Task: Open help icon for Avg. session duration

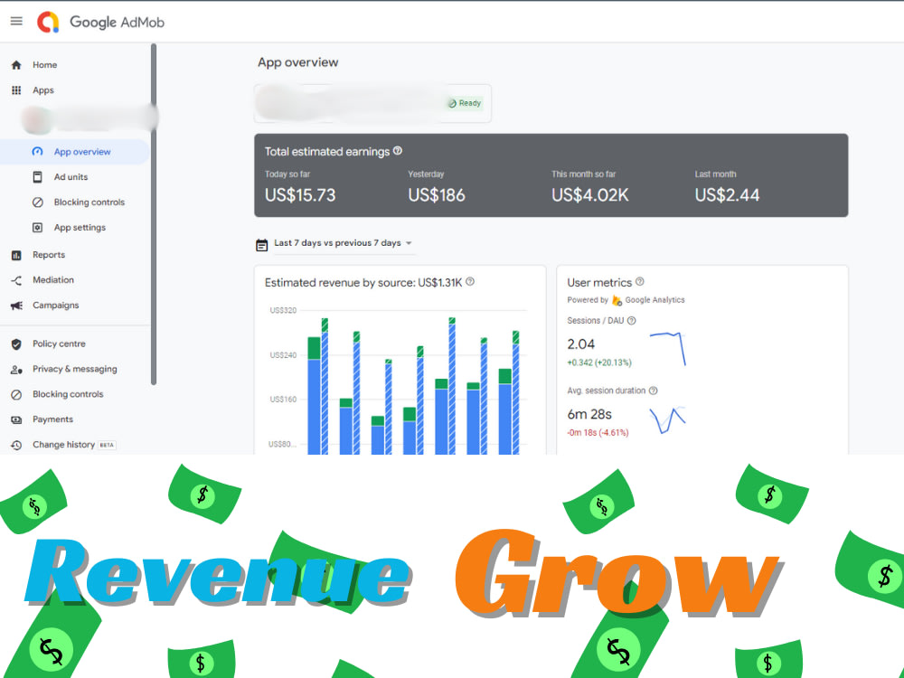Action: [654, 391]
